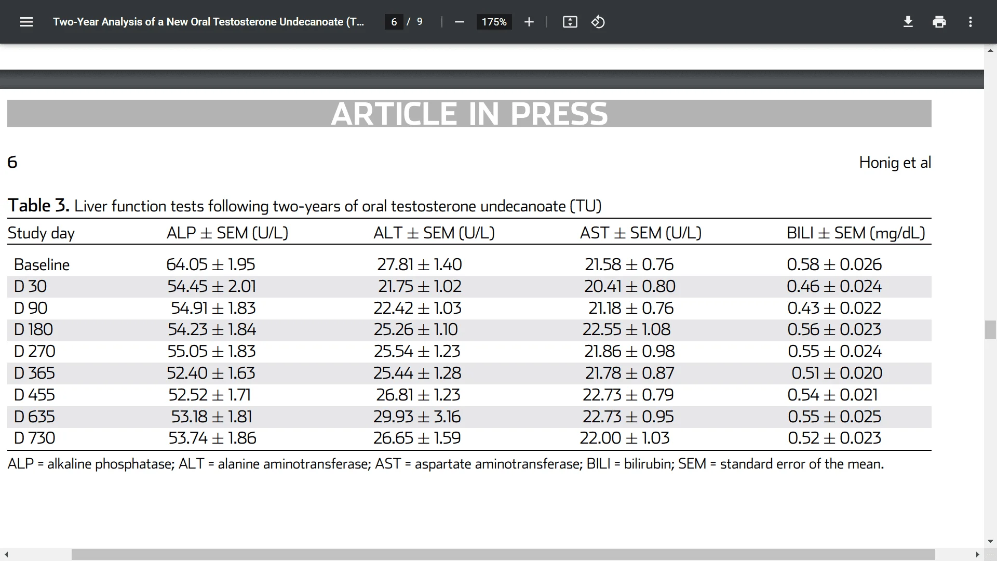Click the 'D 635' row label
The height and width of the screenshot is (561, 997).
coord(34,417)
